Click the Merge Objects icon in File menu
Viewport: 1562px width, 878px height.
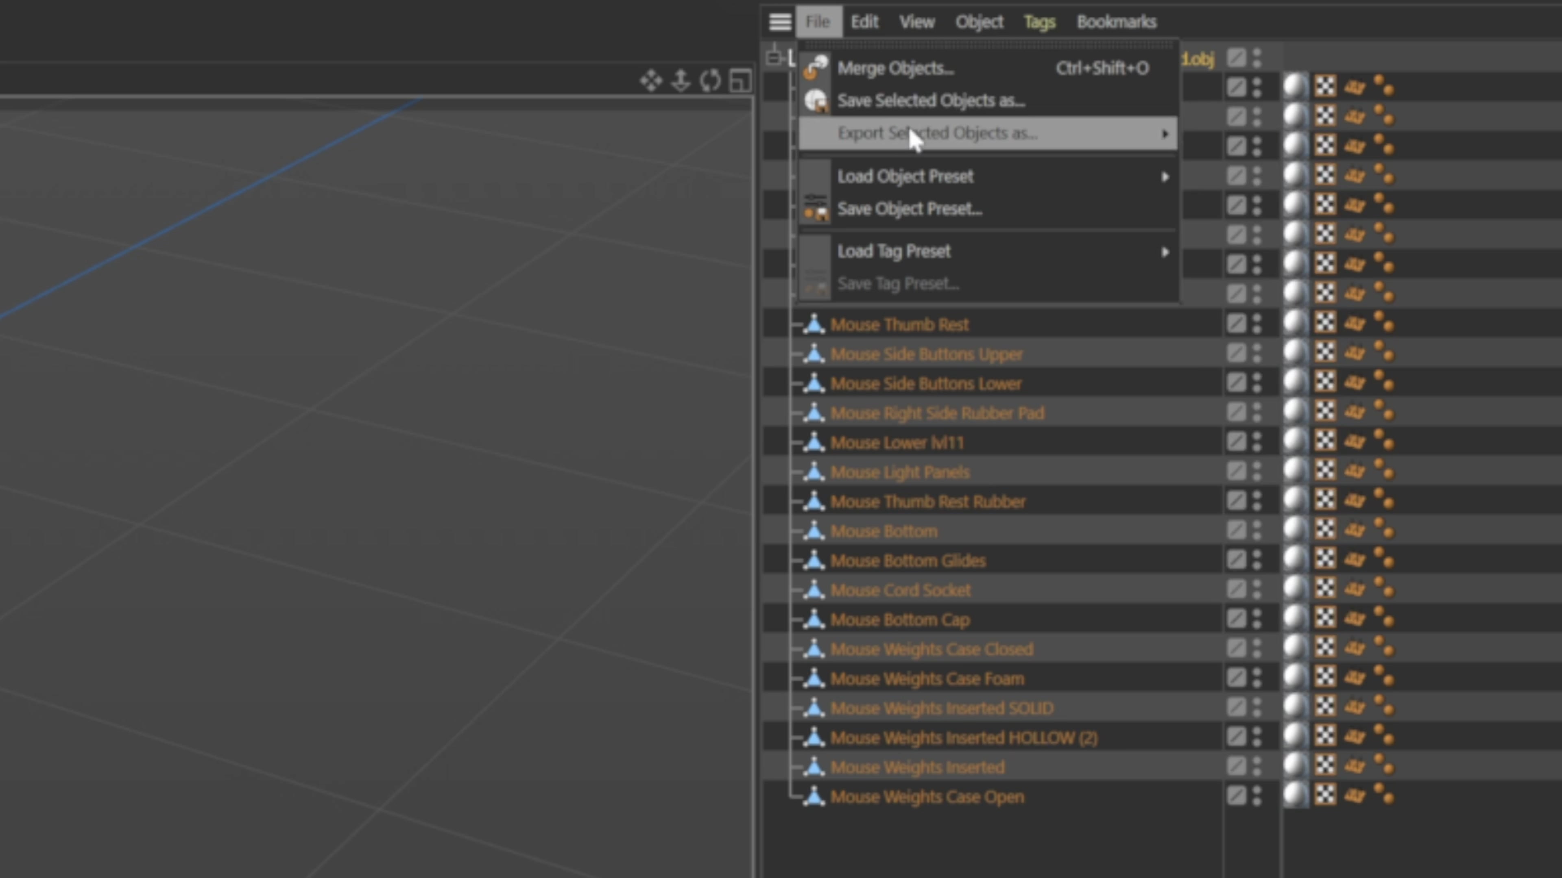[x=816, y=68]
